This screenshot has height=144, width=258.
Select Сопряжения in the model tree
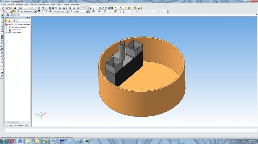pos(16,32)
